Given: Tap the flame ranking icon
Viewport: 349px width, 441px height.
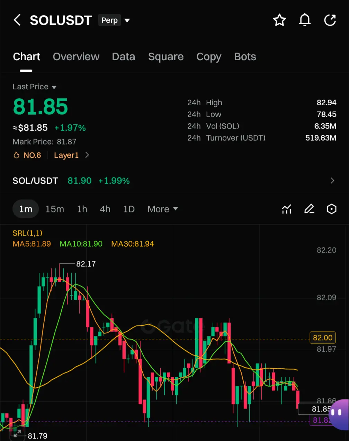Looking at the screenshot, I should (16, 155).
